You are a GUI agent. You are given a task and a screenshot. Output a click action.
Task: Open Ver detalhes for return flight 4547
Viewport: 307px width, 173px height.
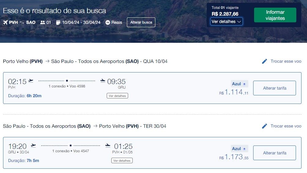(x=122, y=160)
